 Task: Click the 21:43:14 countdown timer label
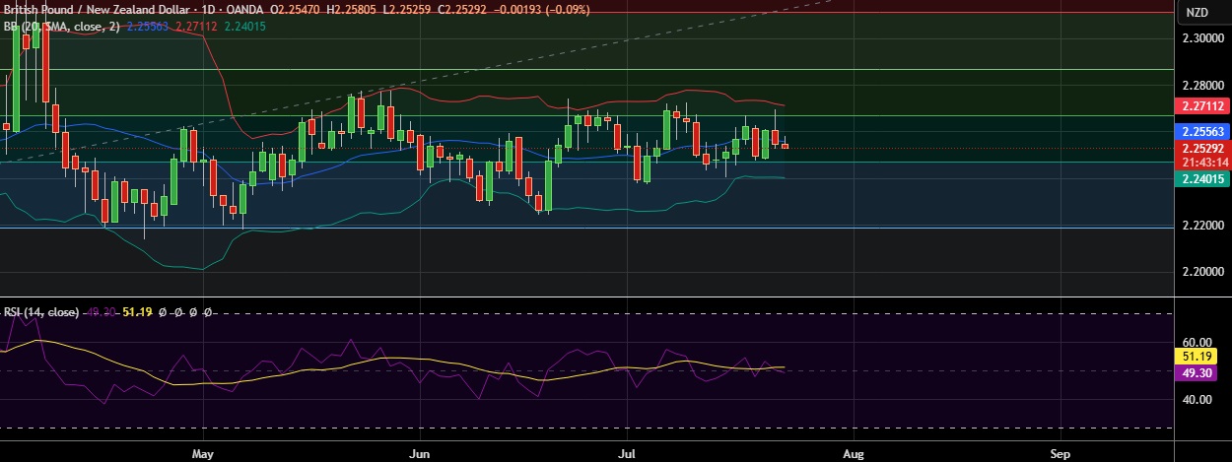point(1203,163)
